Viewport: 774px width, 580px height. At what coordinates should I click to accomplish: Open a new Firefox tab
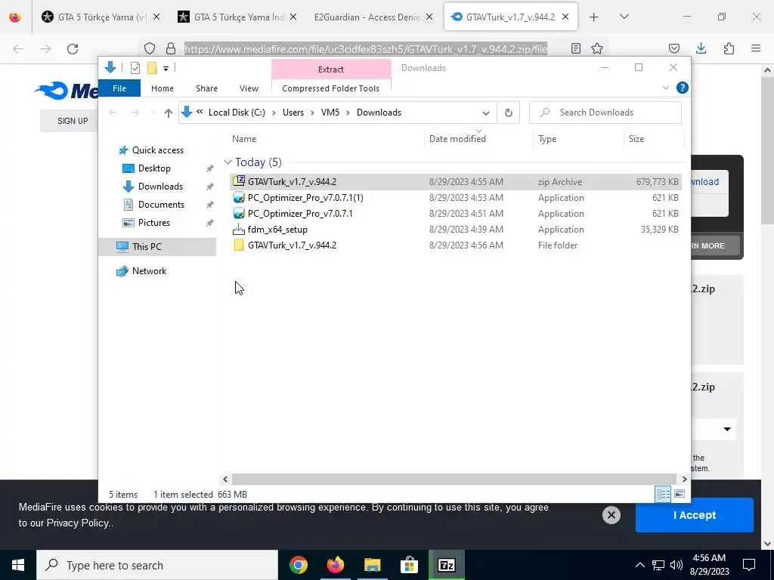[594, 17]
